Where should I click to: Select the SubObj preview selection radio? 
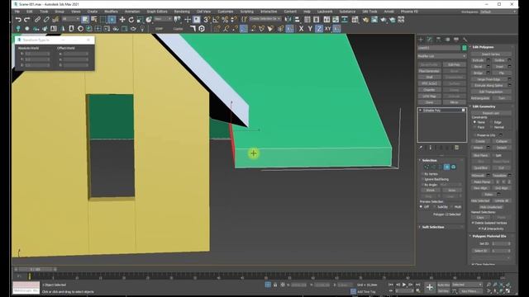[435, 206]
